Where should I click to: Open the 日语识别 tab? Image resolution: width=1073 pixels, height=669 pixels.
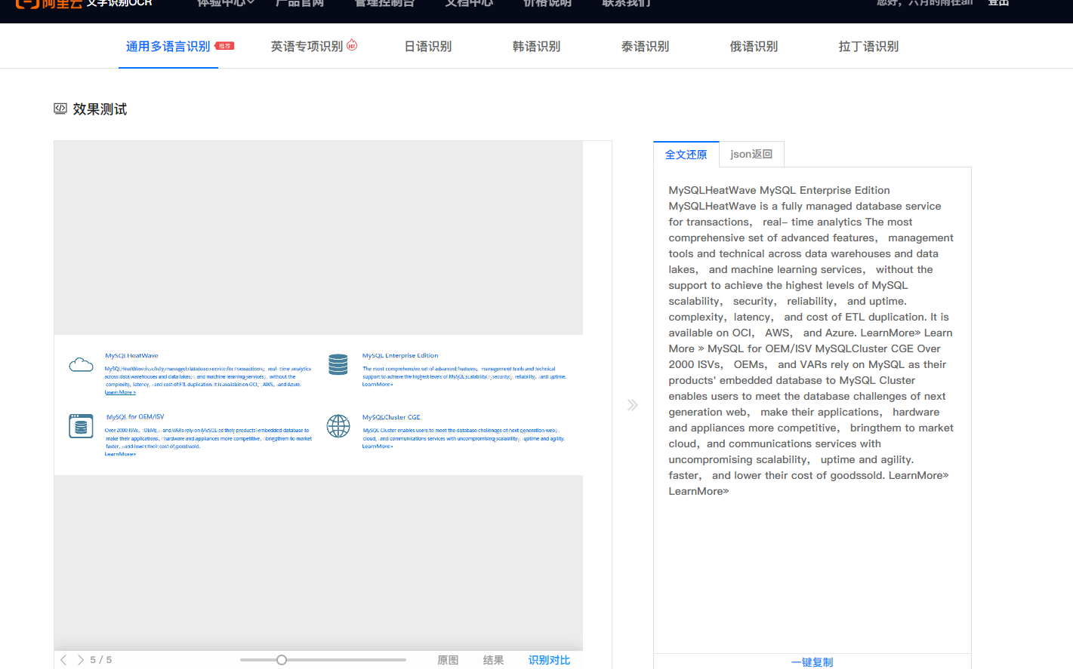(x=428, y=47)
